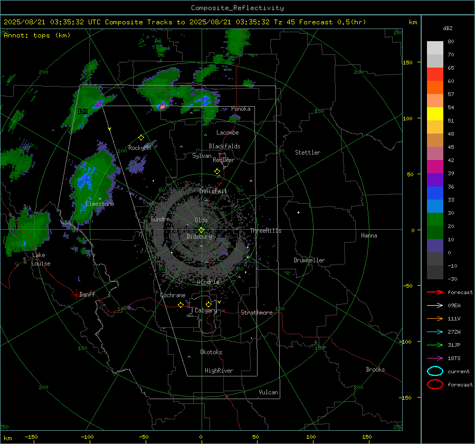The image size is (475, 444).
Task: Click the cyan current ellipse icon
Action: point(435,371)
